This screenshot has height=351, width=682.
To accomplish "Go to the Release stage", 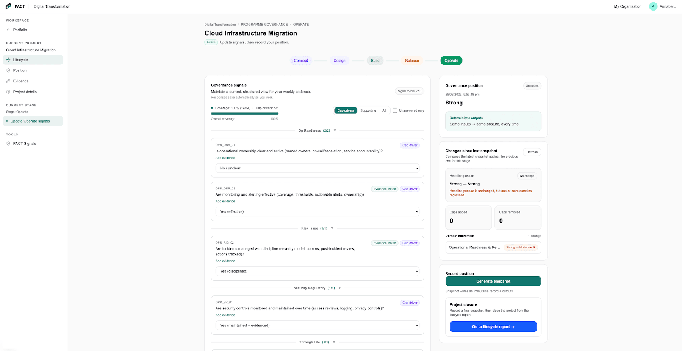I will point(412,61).
